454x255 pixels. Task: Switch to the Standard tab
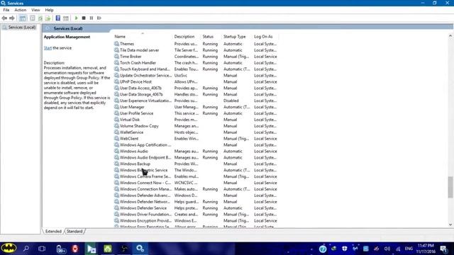click(x=74, y=232)
